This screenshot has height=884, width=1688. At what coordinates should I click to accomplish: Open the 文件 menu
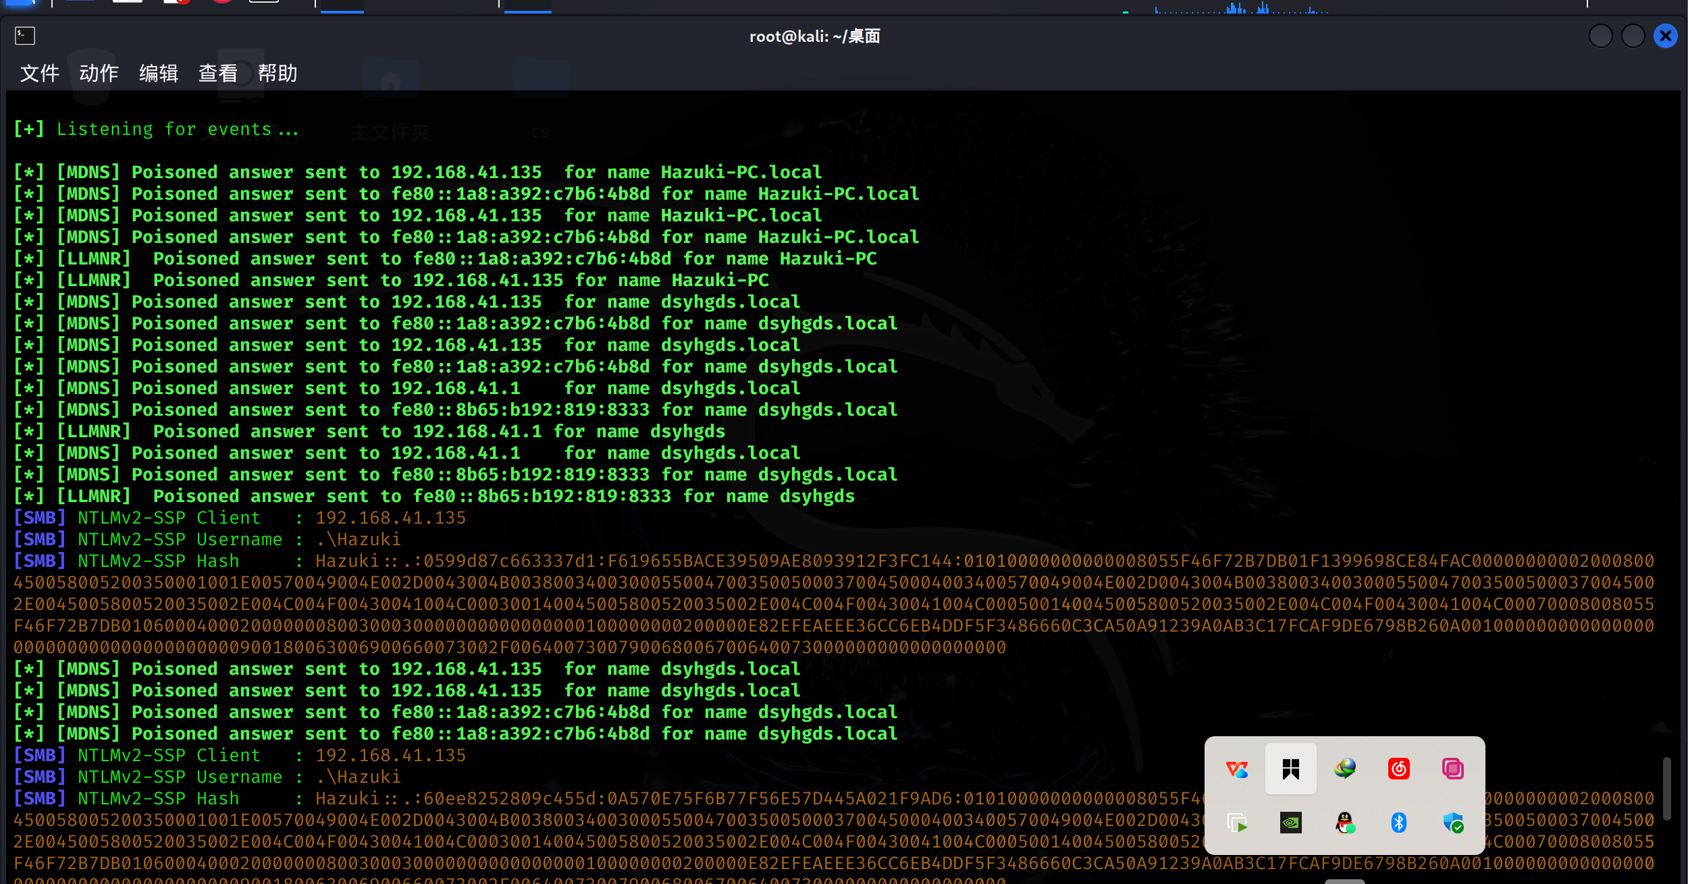40,73
